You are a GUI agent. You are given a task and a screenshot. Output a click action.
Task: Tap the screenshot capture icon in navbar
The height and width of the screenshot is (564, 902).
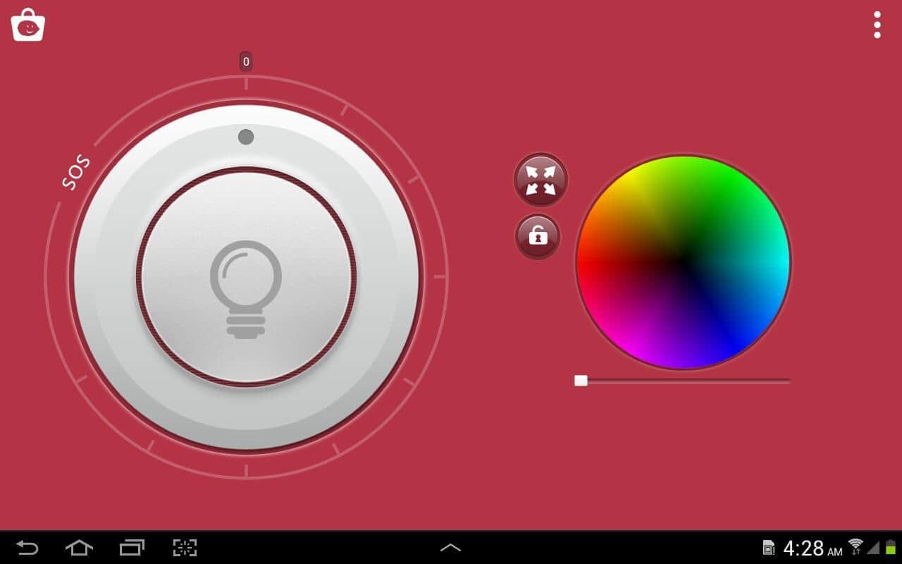coord(185,547)
